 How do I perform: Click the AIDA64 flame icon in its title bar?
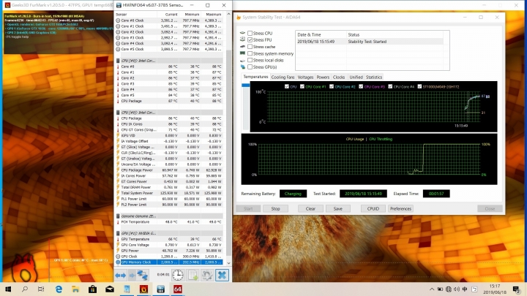(239, 17)
